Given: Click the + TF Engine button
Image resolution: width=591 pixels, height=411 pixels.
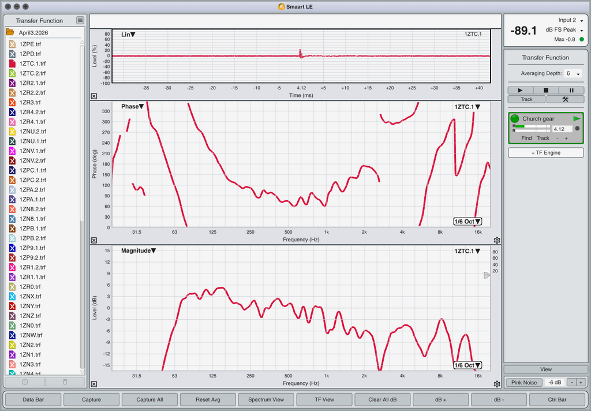Looking at the screenshot, I should click(545, 152).
